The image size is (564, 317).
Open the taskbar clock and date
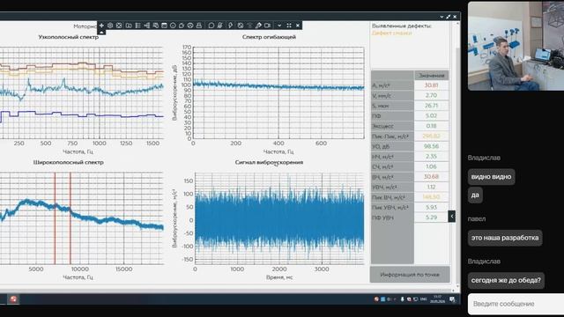tap(437, 299)
